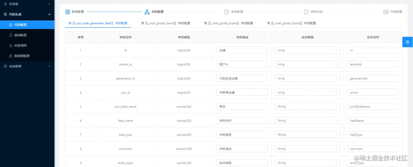Click the 代码生成主键 description input
Viewport: 413px width, 167px height.
pyautogui.click(x=242, y=78)
